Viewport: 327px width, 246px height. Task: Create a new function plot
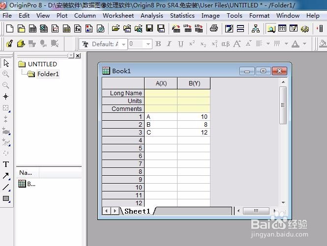[x=78, y=28]
